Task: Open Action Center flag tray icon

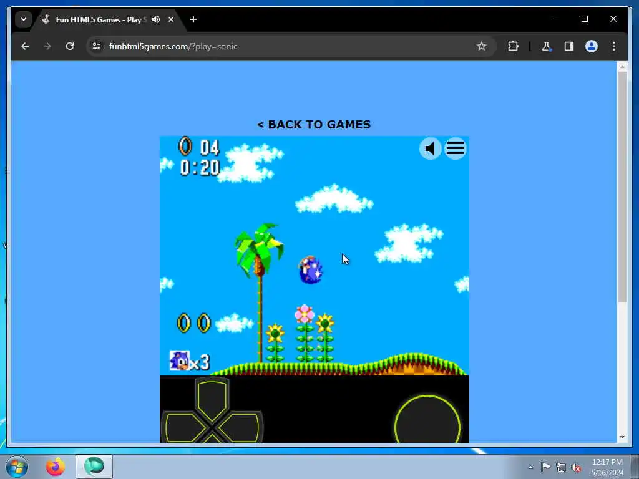Action: click(x=545, y=467)
